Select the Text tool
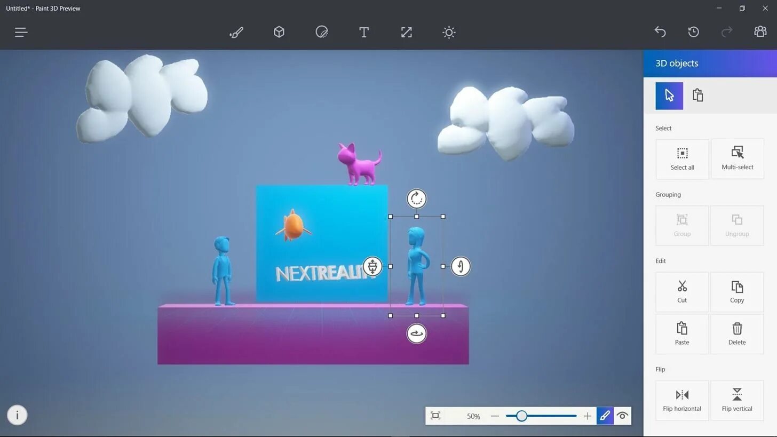The width and height of the screenshot is (777, 437). click(364, 33)
